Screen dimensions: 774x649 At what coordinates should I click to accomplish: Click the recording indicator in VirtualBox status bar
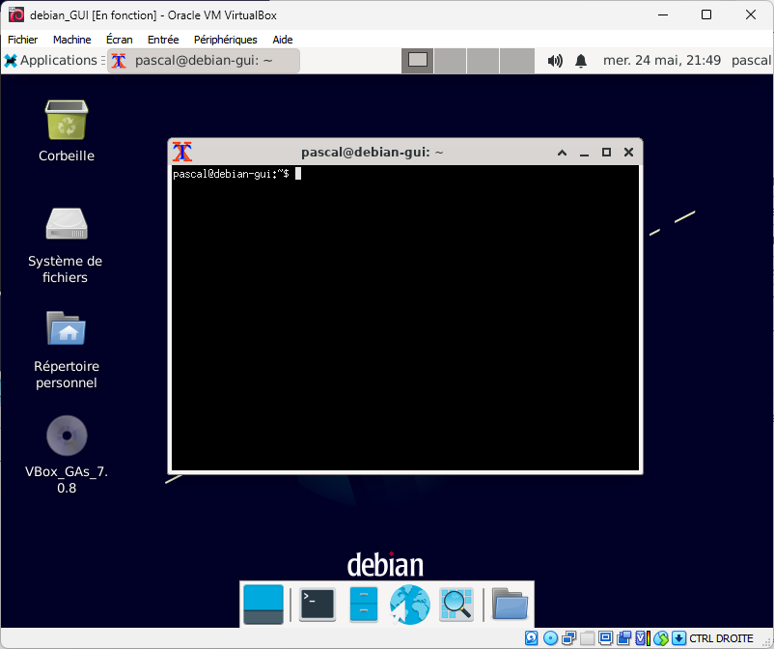(623, 638)
